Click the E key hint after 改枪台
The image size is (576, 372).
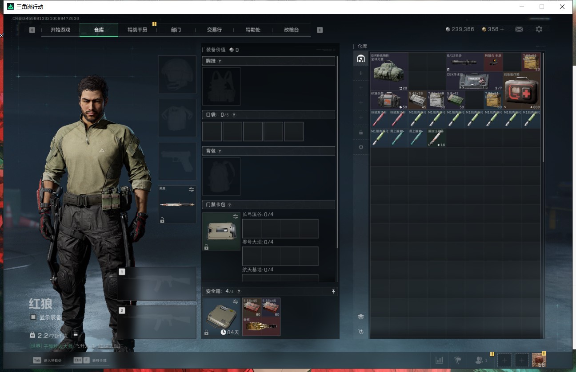[x=320, y=30]
